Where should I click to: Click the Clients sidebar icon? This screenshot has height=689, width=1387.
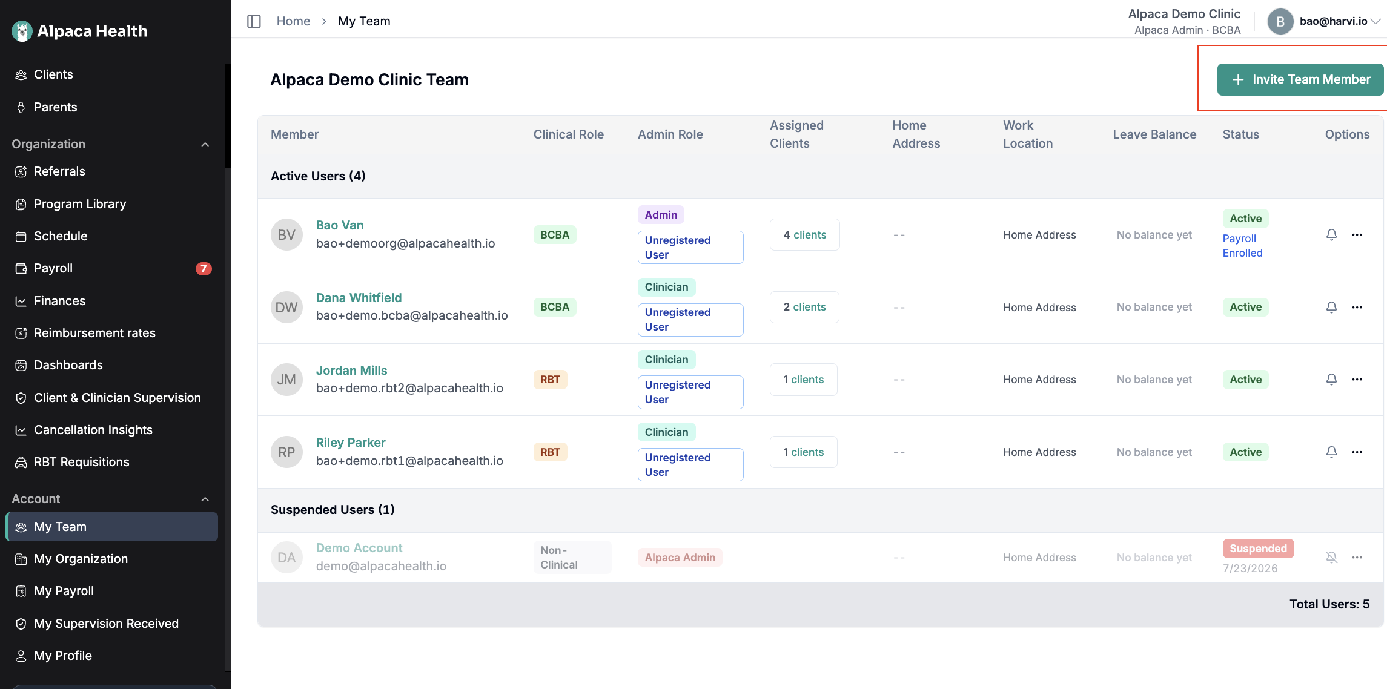pos(21,74)
